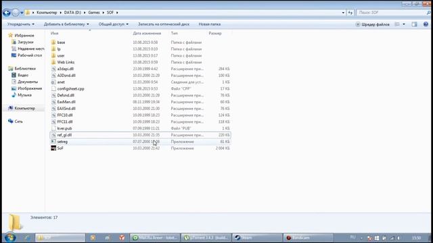The height and width of the screenshot is (243, 433).
Task: Open Недавние места in navigation pane
Action: (x=31, y=49)
